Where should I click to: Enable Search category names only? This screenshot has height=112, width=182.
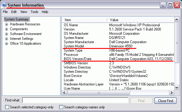(x=61, y=107)
